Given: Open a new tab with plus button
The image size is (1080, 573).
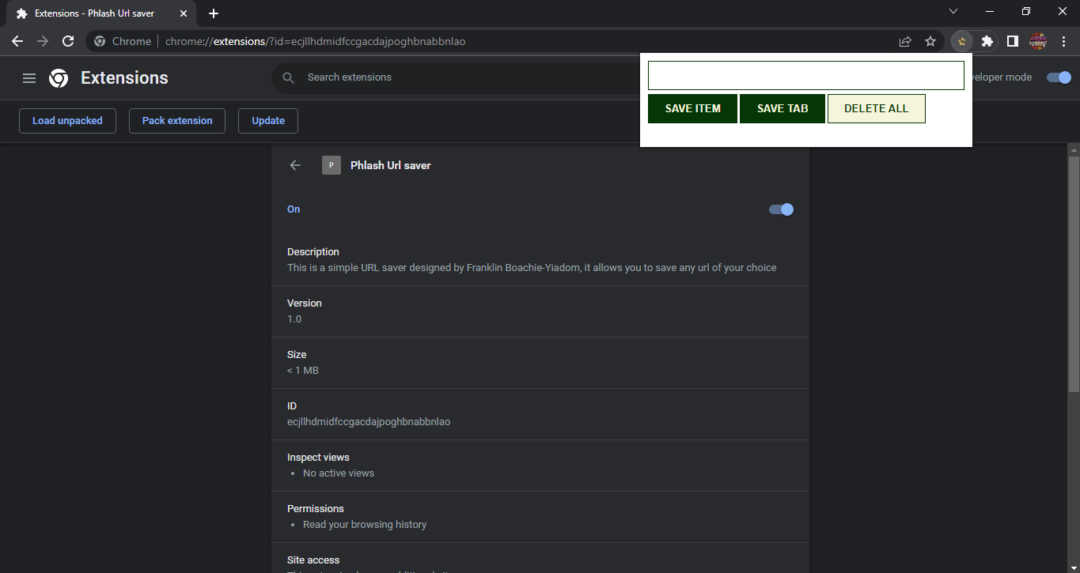Looking at the screenshot, I should (x=214, y=13).
